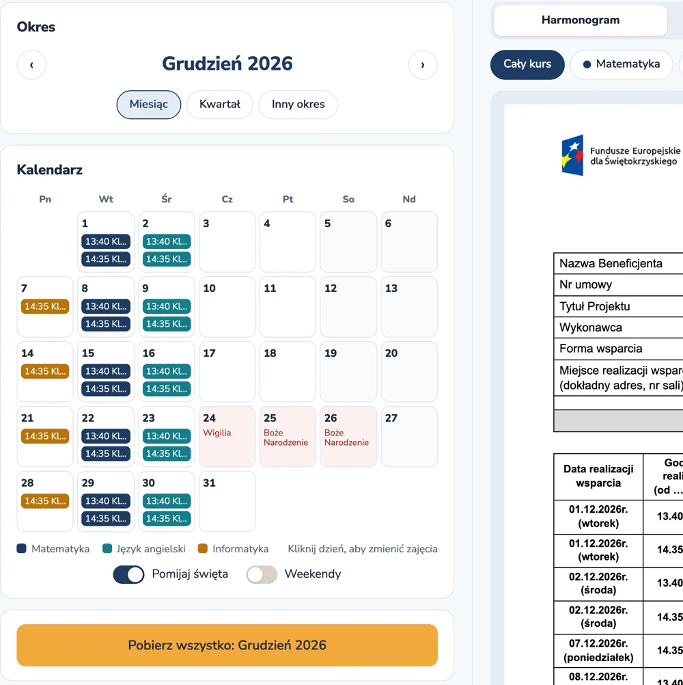
Task: Open the 14:35 Informatyka lesson on December 28
Action: click(45, 501)
